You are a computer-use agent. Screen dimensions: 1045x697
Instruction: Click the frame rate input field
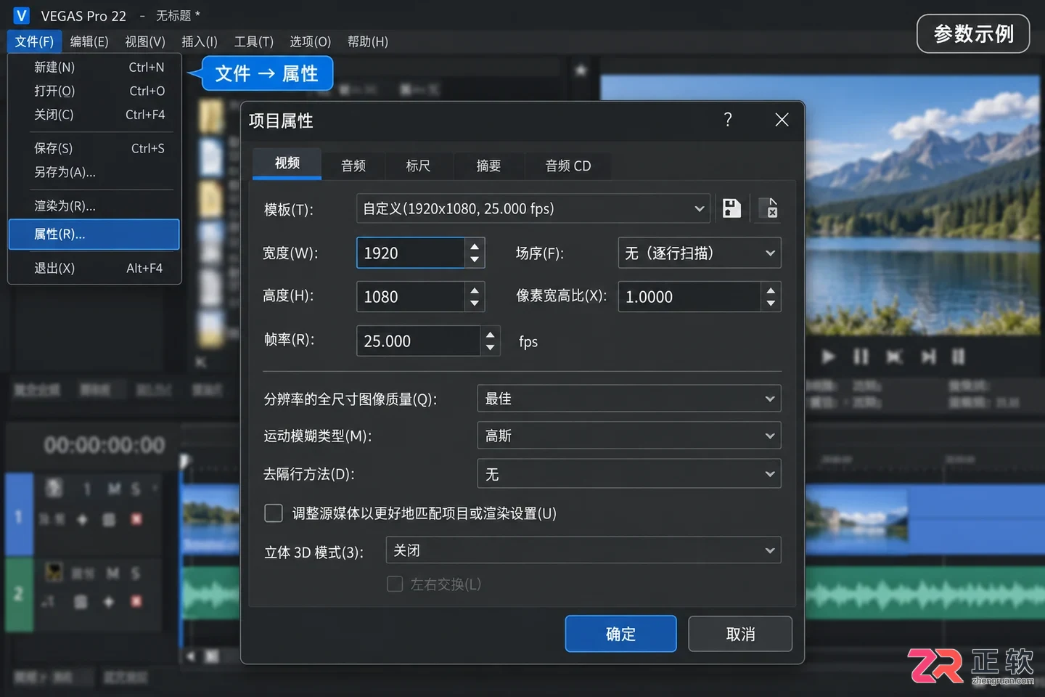tap(419, 341)
